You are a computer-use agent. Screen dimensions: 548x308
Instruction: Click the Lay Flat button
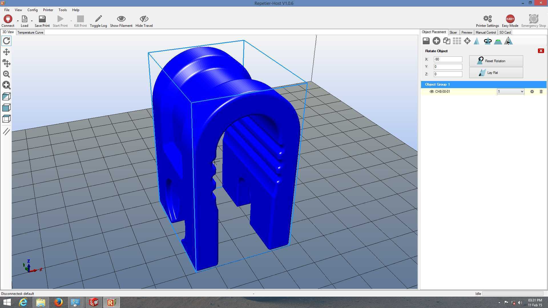coord(496,73)
